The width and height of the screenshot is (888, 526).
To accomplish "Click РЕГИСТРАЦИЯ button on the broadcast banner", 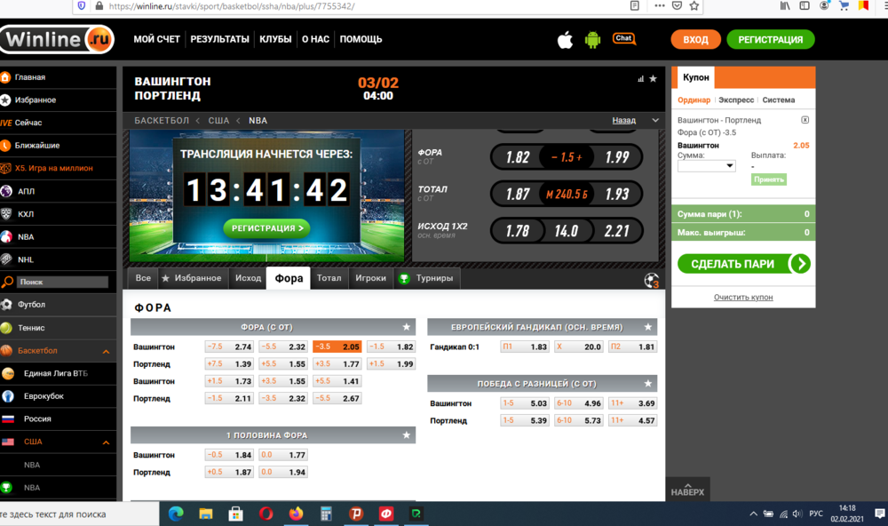I will coord(266,227).
